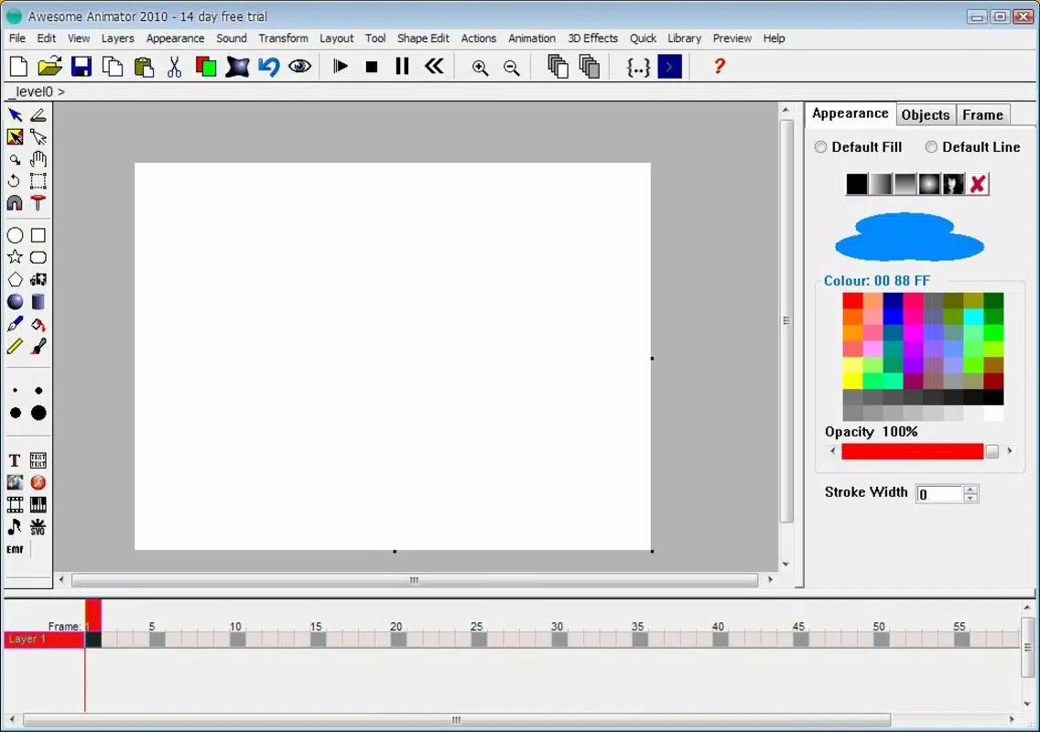Choose the largest brush dot size
This screenshot has height=732, width=1040.
[38, 413]
